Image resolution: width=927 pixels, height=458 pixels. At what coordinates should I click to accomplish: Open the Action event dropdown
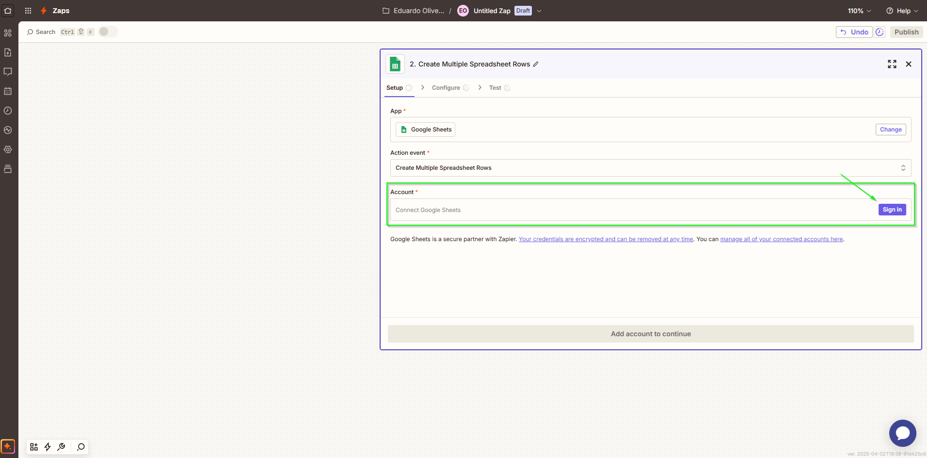tap(651, 168)
